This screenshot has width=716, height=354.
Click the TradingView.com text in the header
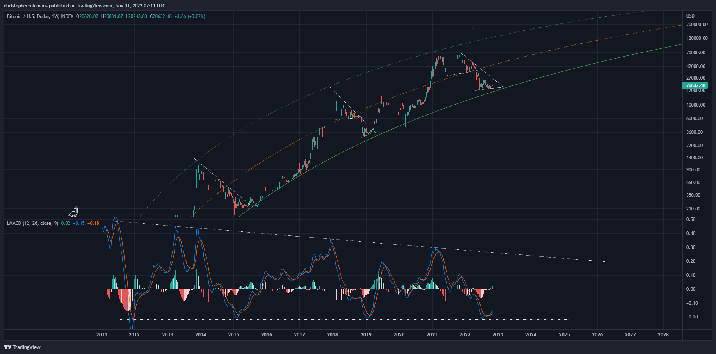(94, 5)
